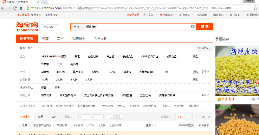The image size is (259, 135).
Task: Click the Taobao logo
Action: (27, 27)
